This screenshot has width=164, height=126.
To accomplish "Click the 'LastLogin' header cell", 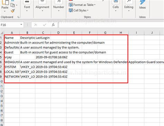I will [x=43, y=38].
